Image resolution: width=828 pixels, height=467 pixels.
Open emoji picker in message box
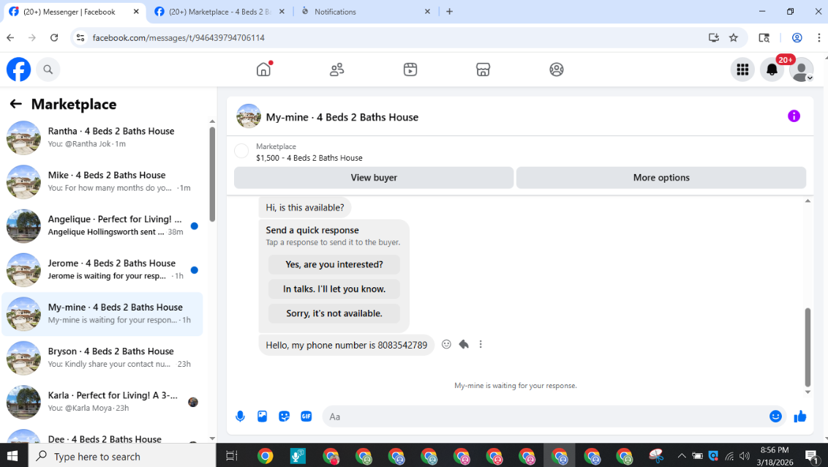[775, 417]
